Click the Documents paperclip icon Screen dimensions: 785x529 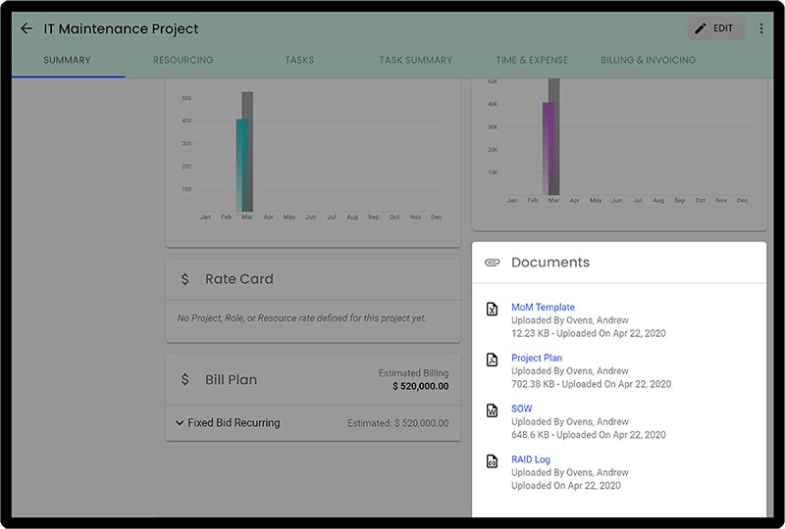pos(493,263)
